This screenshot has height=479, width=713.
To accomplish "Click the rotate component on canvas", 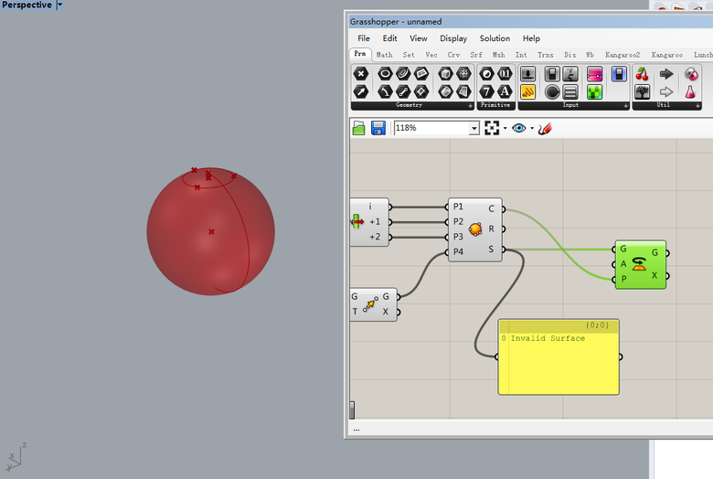I will tap(639, 264).
